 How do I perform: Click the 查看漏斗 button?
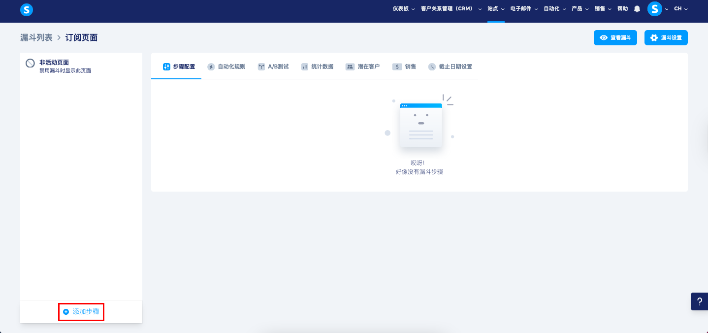(x=615, y=37)
